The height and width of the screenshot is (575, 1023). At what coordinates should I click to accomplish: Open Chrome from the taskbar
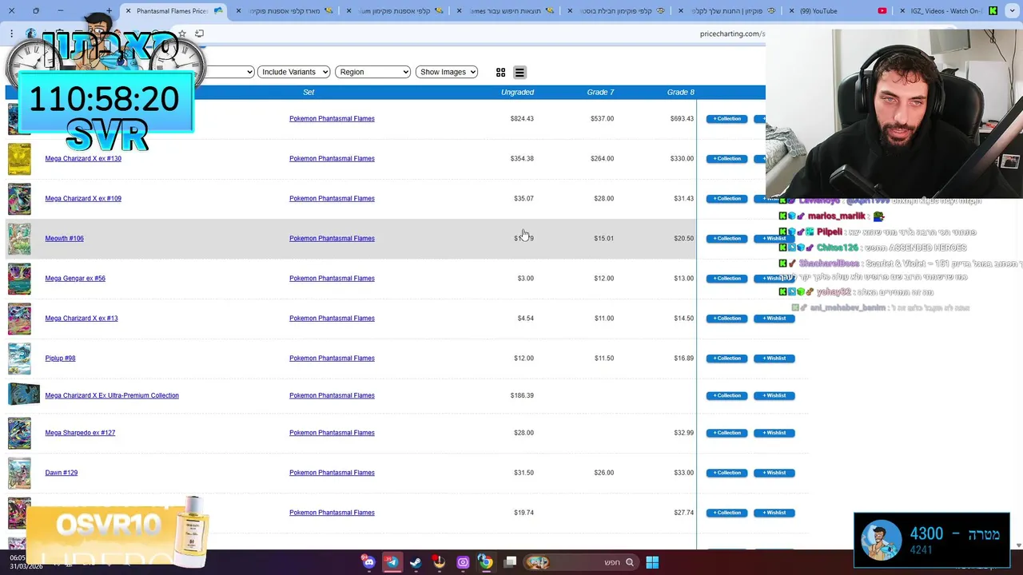486,562
